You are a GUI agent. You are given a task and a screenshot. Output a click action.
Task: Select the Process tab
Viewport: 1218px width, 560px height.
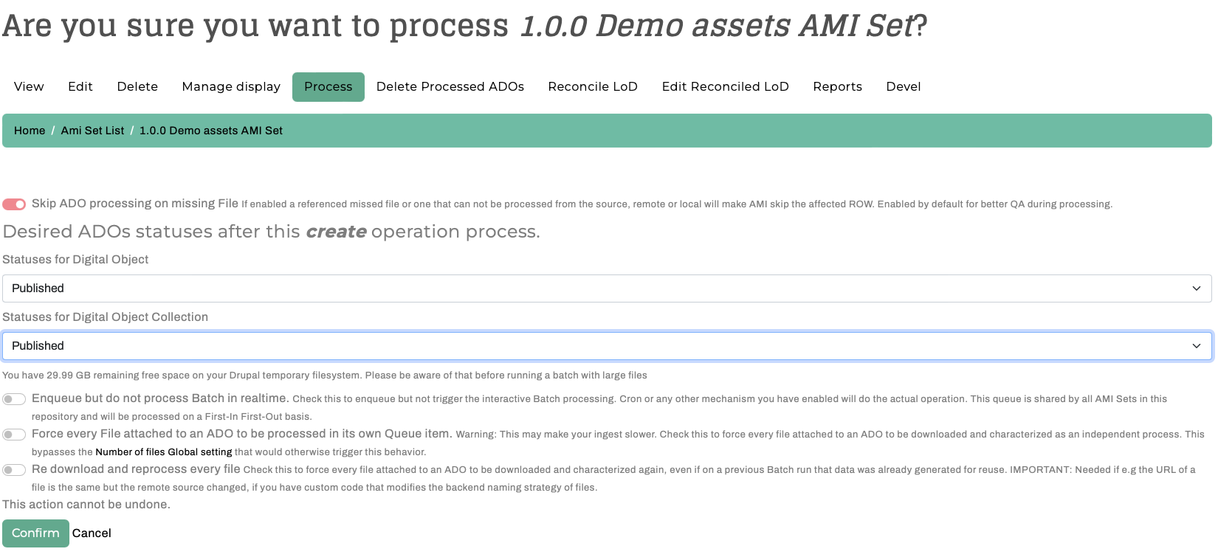[328, 87]
